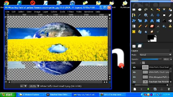Select the Blend gradient tool
The width and height of the screenshot is (173, 97).
pyautogui.click(x=134, y=26)
